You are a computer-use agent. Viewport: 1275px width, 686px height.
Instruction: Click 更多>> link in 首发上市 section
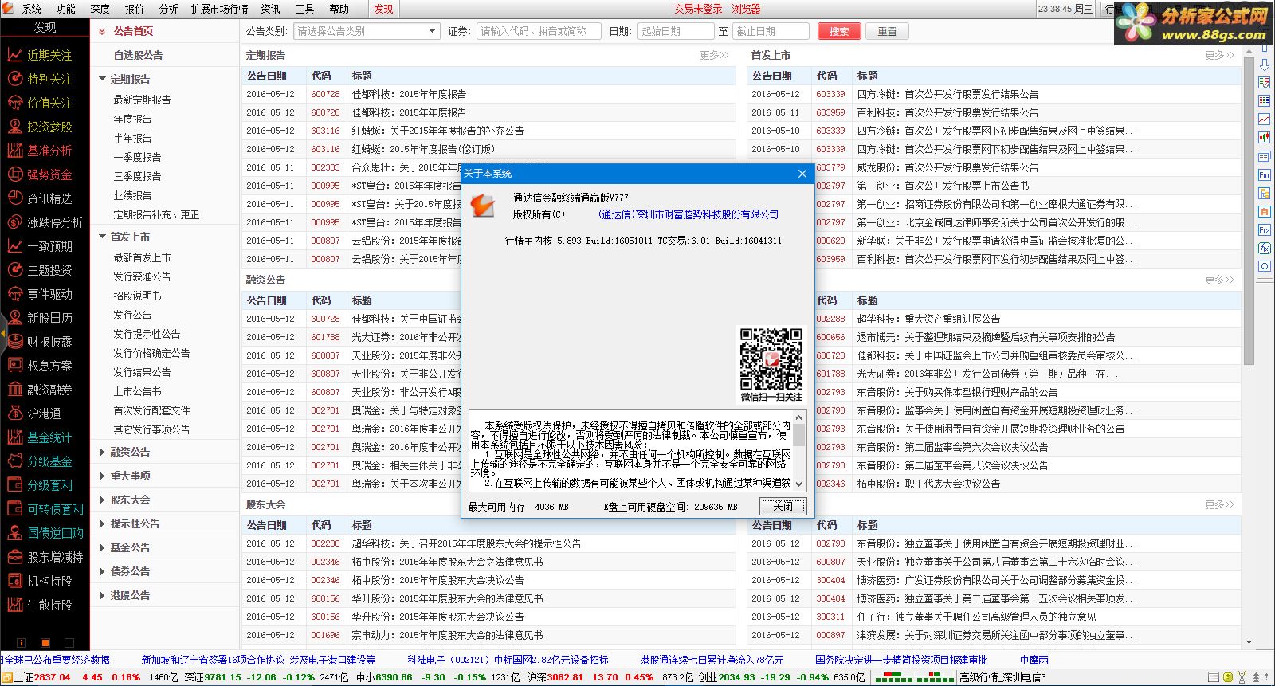click(x=1219, y=55)
